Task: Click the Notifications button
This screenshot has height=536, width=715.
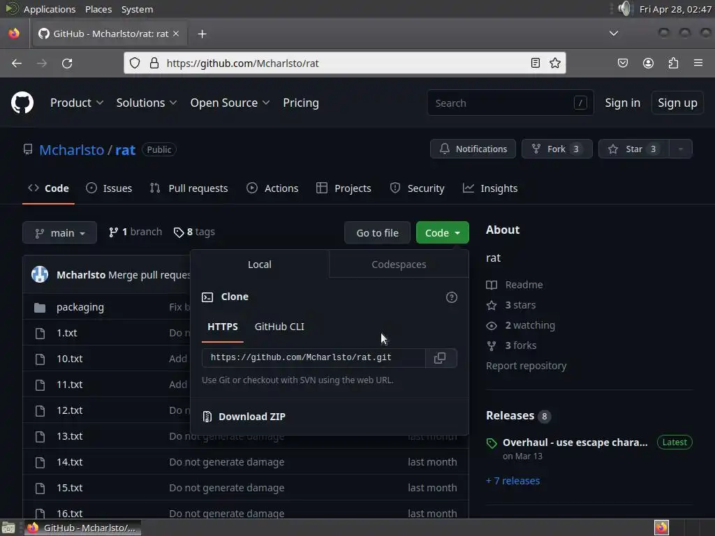Action: (x=473, y=149)
